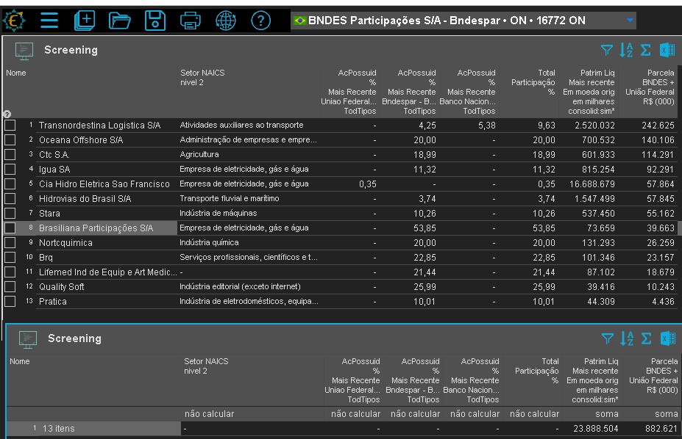Click Parcela BNDES + União header, upper table
Viewport: 682px width, 439px height.
(650, 87)
